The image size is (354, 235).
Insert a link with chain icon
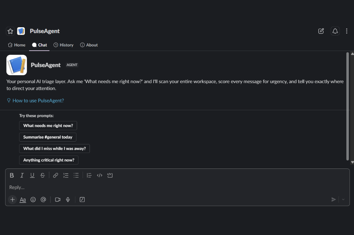pos(56,175)
